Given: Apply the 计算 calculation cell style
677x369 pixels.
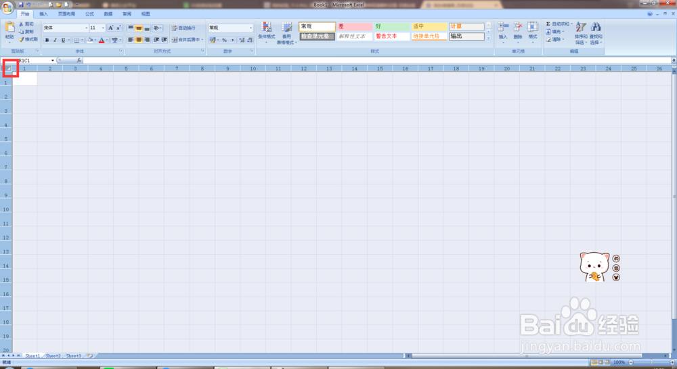Looking at the screenshot, I should [466, 27].
